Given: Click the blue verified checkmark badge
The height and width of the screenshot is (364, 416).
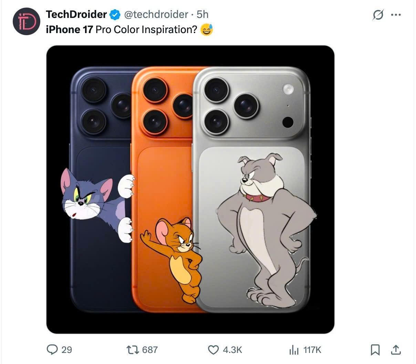Looking at the screenshot, I should [x=115, y=14].
